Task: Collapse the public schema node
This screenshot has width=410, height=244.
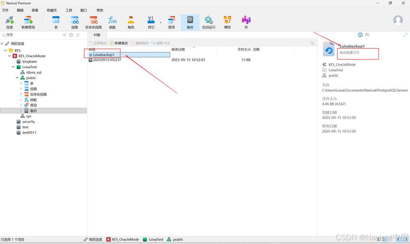Action: 17,78
